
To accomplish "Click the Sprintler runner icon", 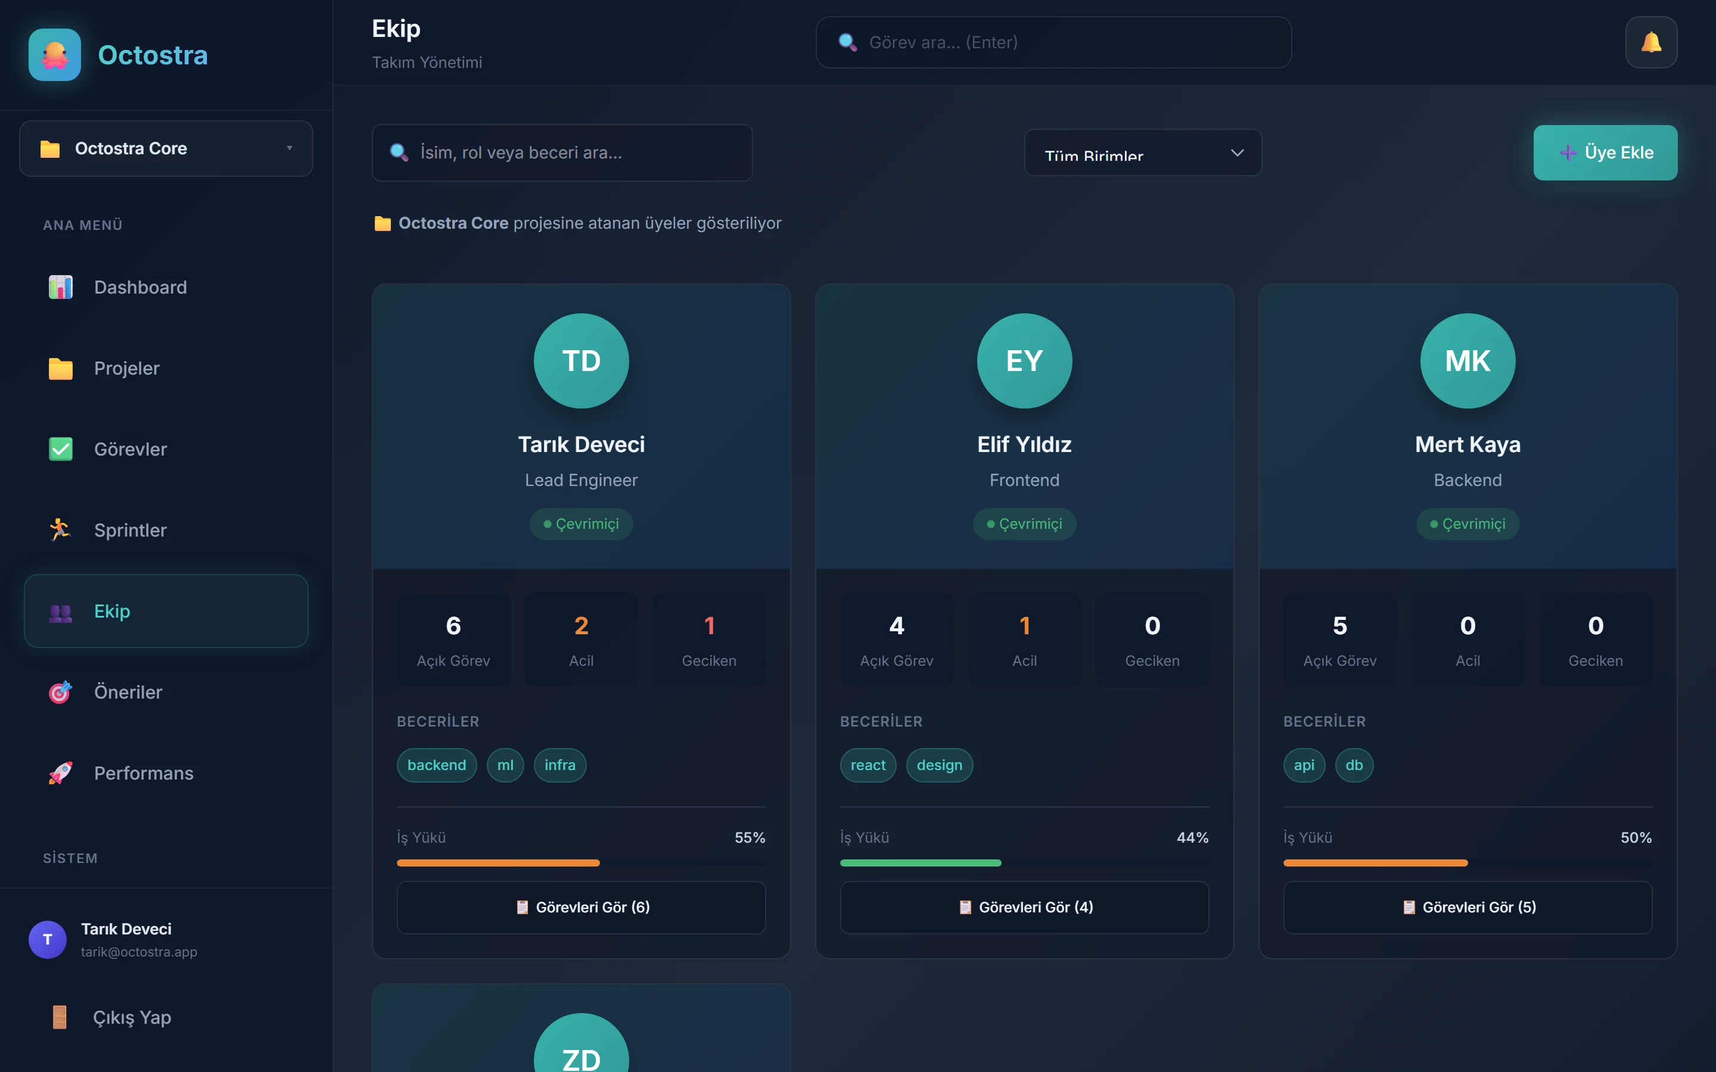I will [60, 529].
